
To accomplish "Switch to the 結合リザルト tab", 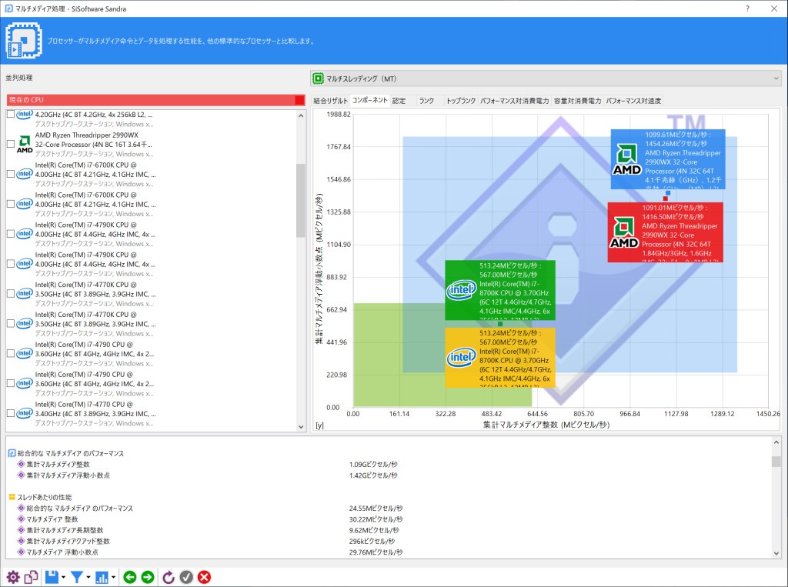I will click(331, 101).
